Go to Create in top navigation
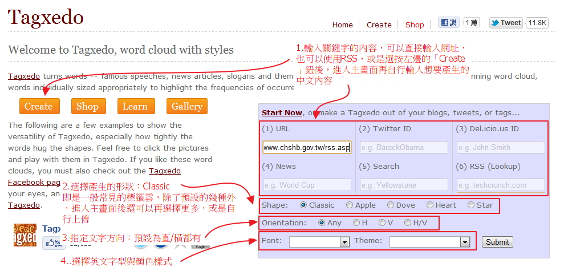The height and width of the screenshot is (275, 564). click(379, 25)
